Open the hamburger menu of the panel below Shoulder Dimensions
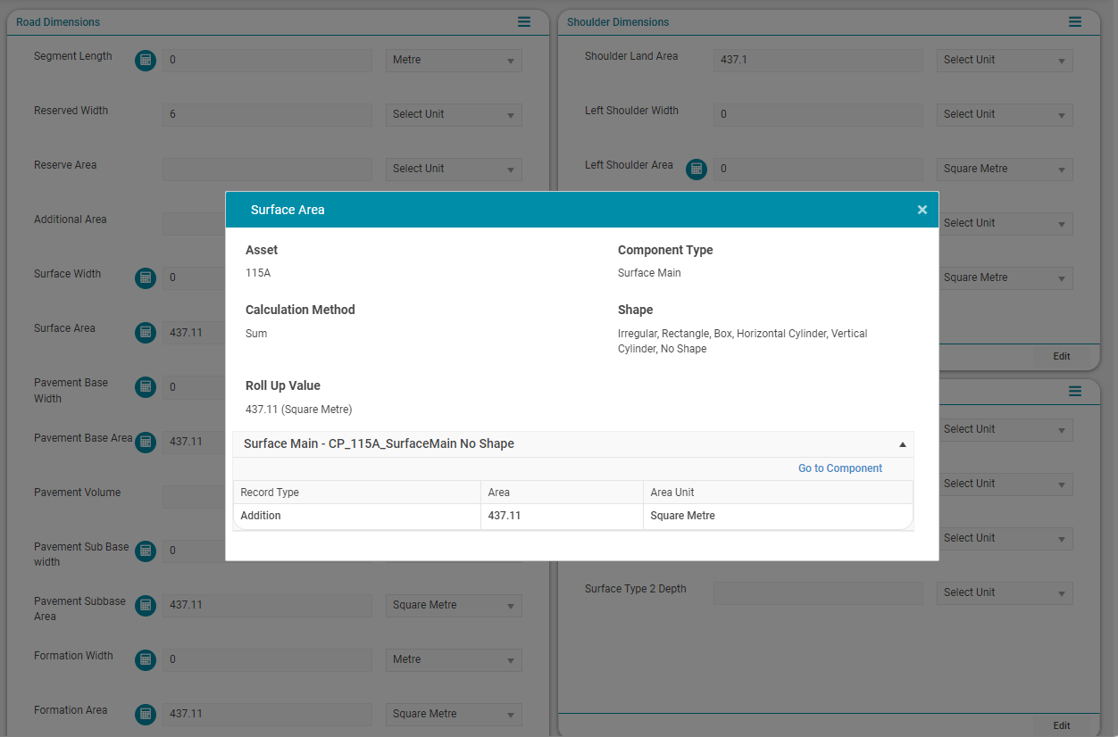 1075,391
